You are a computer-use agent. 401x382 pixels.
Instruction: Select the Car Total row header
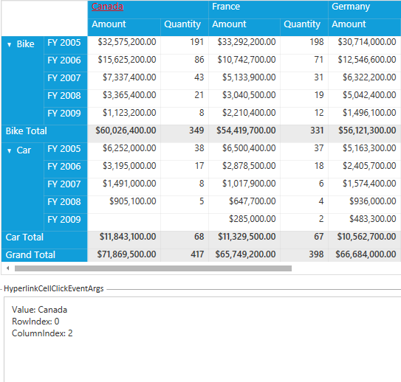tap(44, 240)
